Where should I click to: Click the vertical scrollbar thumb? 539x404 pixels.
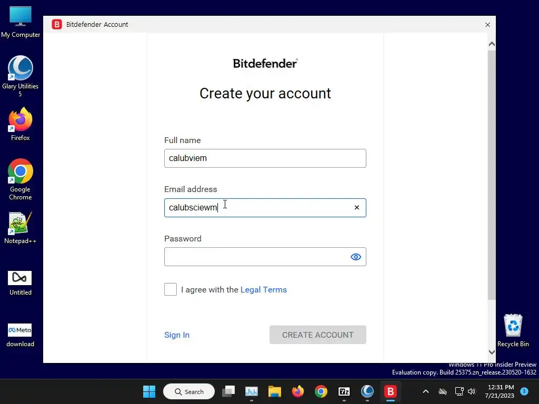point(492,175)
